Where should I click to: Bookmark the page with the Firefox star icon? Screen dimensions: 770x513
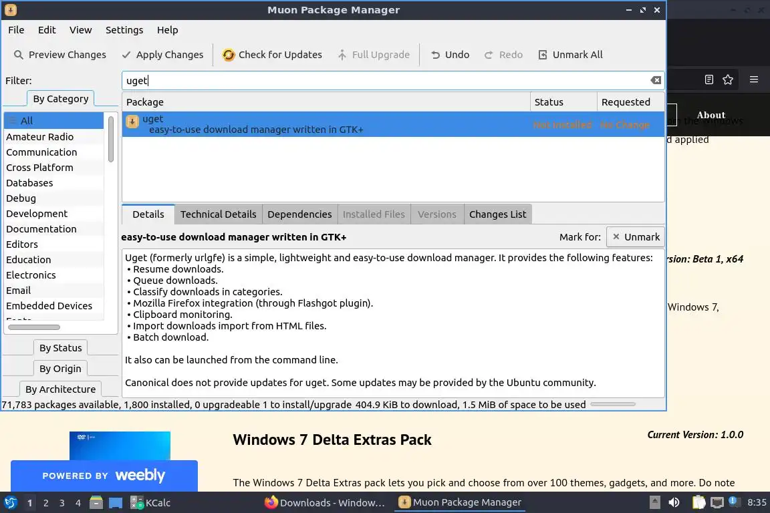click(728, 79)
